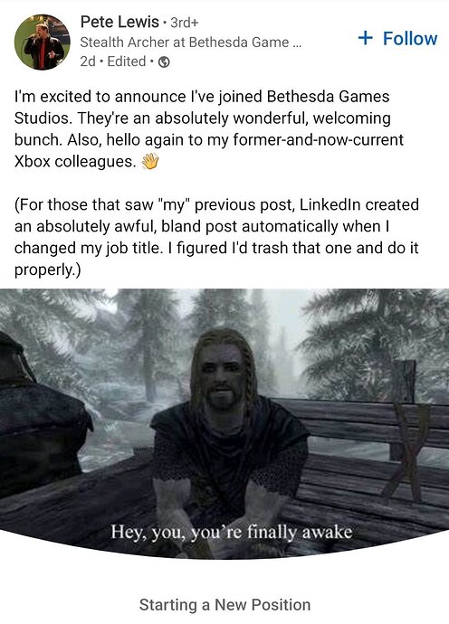Follow Pete Lewis with the Follow button
The height and width of the screenshot is (624, 449).
pyautogui.click(x=397, y=39)
